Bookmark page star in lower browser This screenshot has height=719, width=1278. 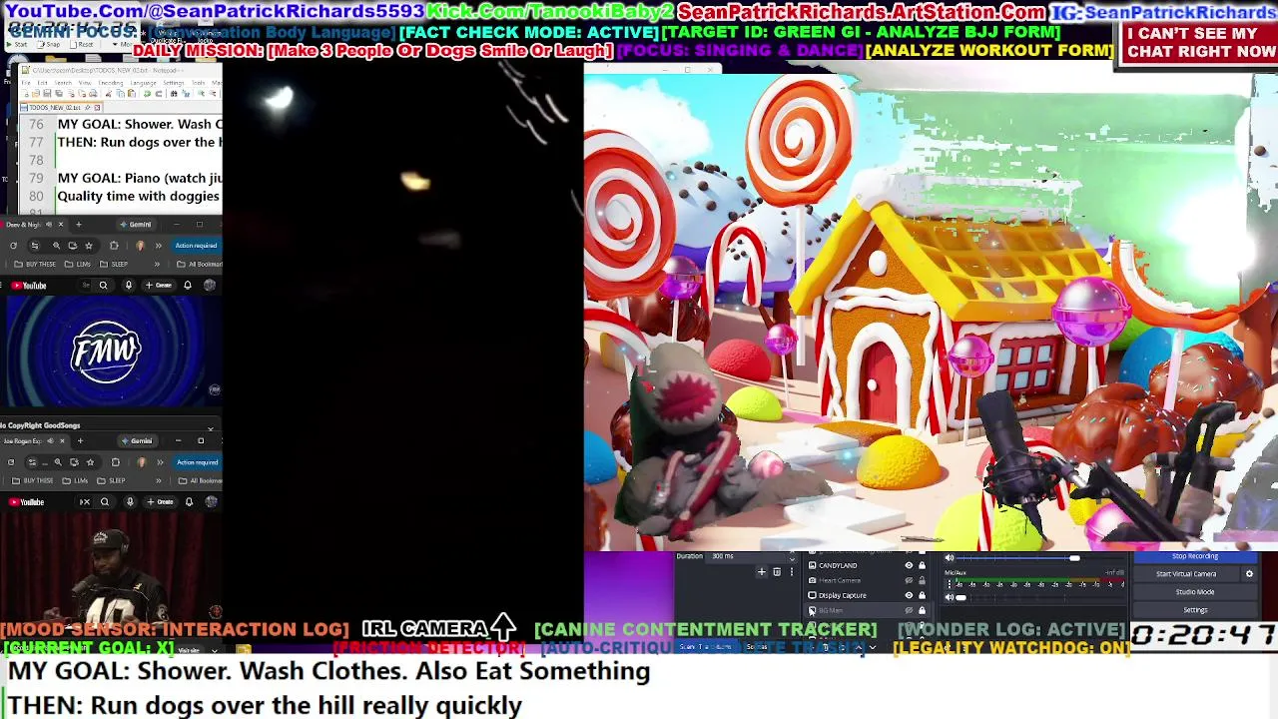click(x=90, y=462)
